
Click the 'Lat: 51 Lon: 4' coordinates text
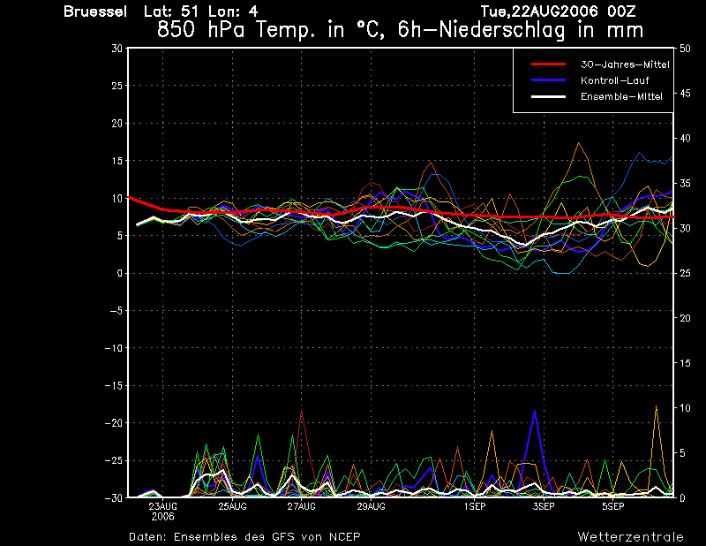[201, 11]
